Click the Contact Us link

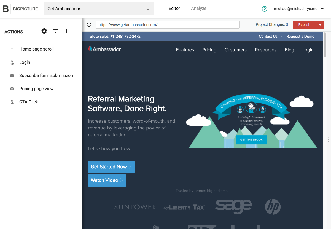tap(268, 37)
